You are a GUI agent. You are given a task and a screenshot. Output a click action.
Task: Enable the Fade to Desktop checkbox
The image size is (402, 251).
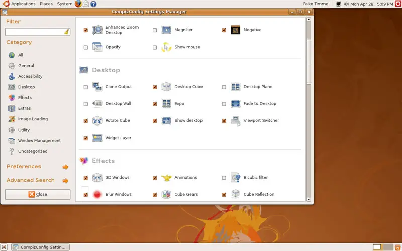224,104
